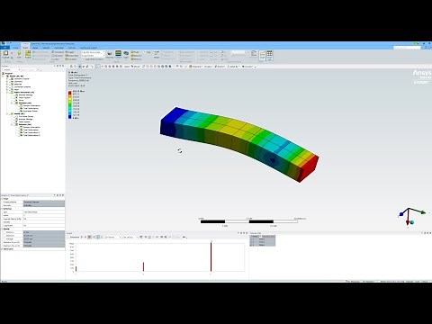Select the first row in Tabular Data

click(263, 239)
